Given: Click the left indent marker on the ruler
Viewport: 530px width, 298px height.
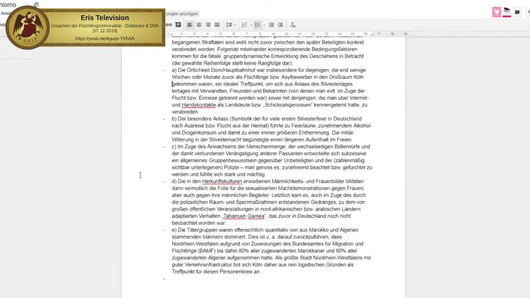Looking at the screenshot, I should point(173,34).
